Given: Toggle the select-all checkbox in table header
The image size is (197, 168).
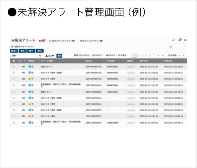Looking at the screenshot, I should 14,61.
